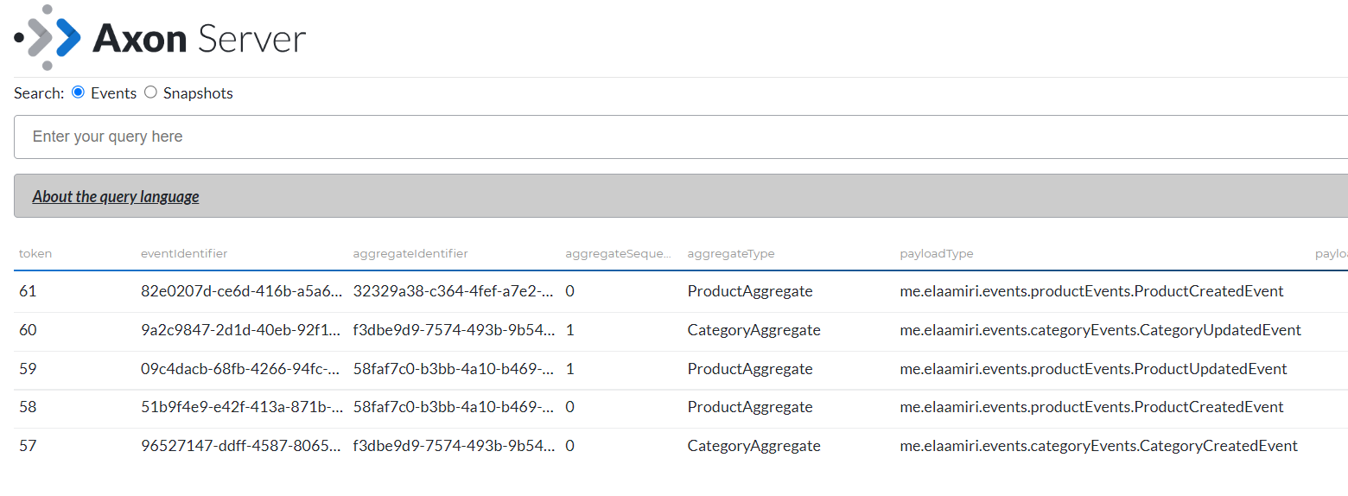Click ProductAggregate in token 58 row
This screenshot has width=1348, height=496.
tap(750, 407)
